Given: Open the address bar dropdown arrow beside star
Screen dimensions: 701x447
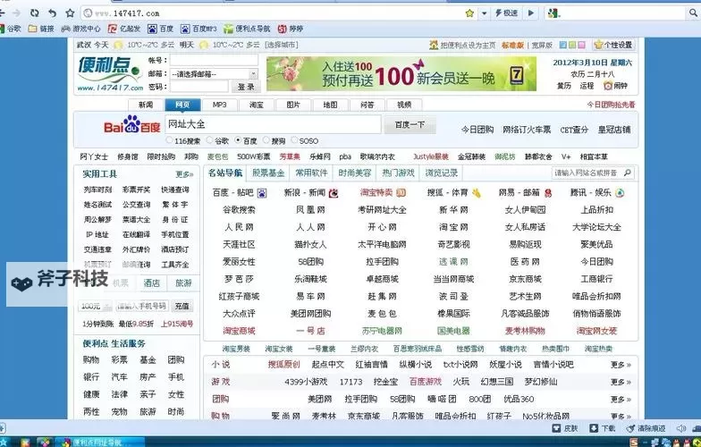Looking at the screenshot, I should [x=484, y=13].
